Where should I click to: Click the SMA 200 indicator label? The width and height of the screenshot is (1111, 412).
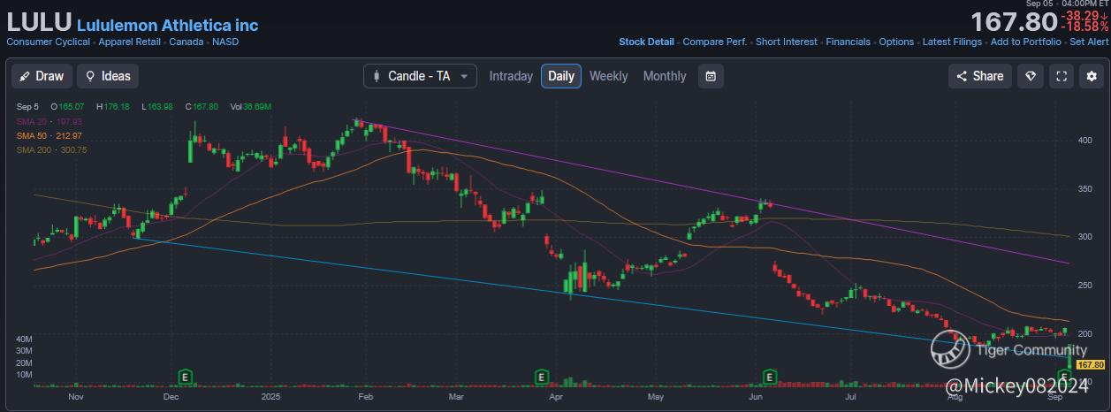(52, 149)
